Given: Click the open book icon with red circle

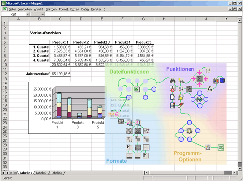Looking at the screenshot, I should point(173,89).
